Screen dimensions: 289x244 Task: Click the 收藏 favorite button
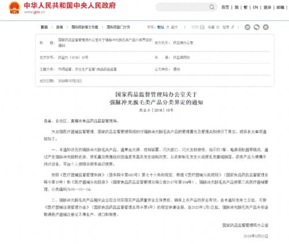coord(211,27)
